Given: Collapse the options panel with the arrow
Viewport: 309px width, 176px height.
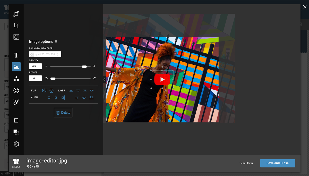Looking at the screenshot, I should point(104,80).
